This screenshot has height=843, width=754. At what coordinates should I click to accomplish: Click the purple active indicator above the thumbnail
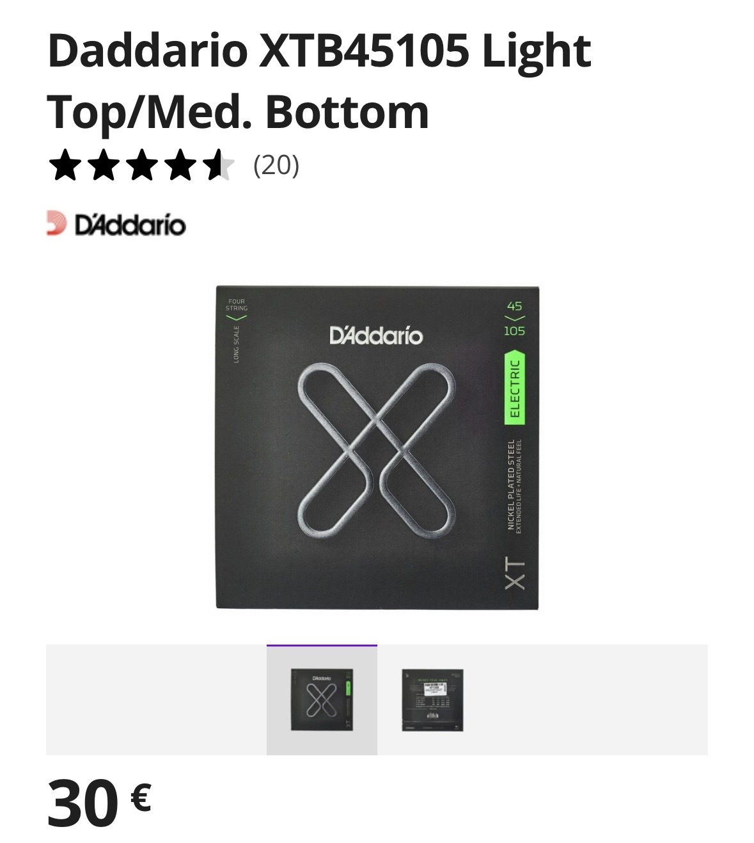[x=322, y=645]
